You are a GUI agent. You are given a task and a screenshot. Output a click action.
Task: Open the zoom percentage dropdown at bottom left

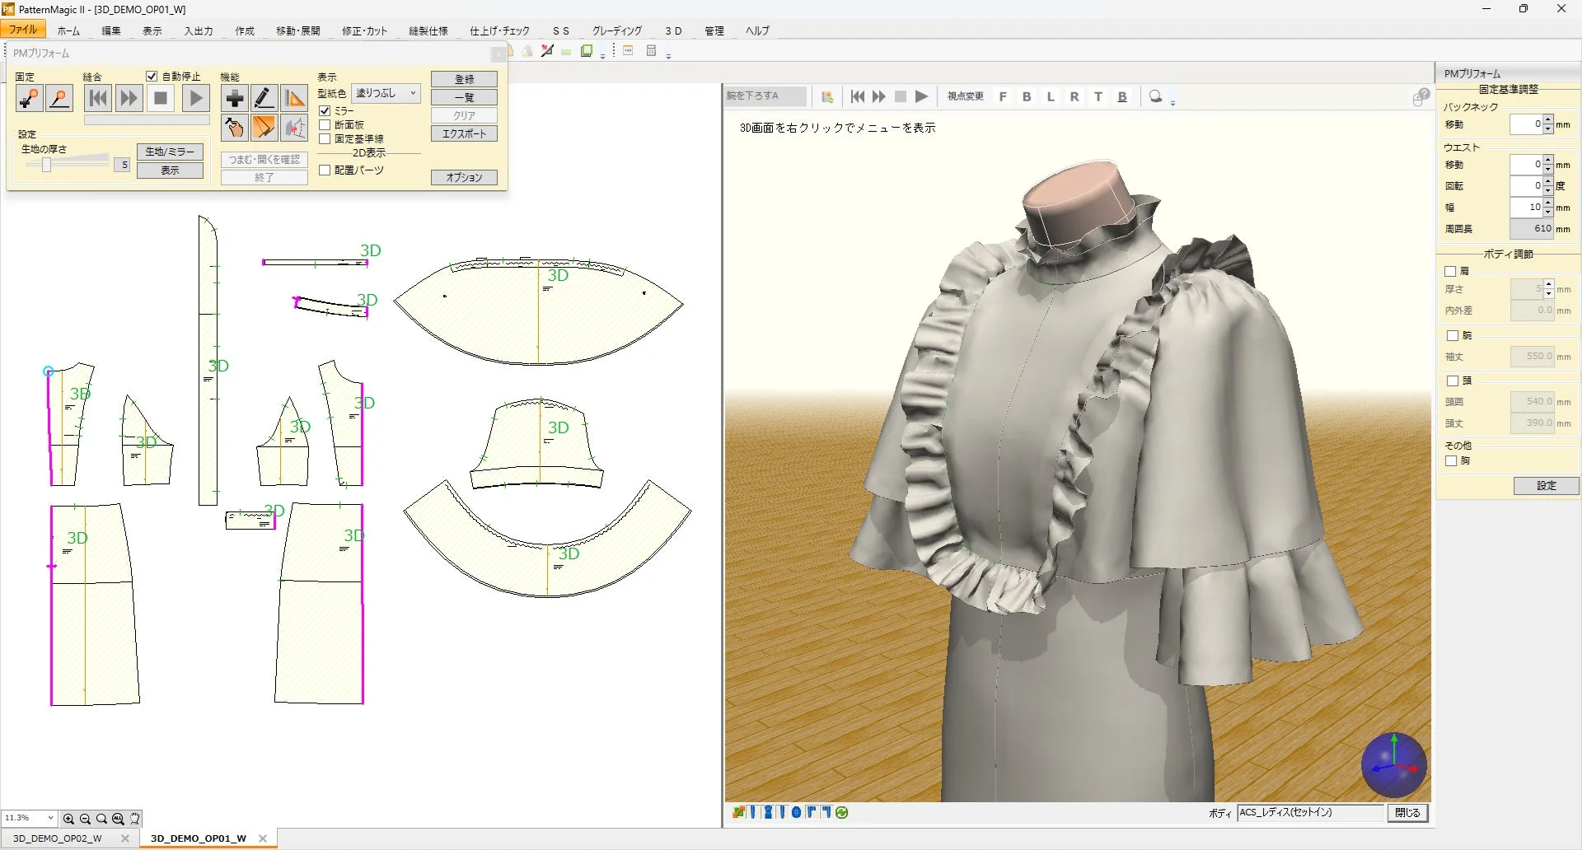coord(49,818)
